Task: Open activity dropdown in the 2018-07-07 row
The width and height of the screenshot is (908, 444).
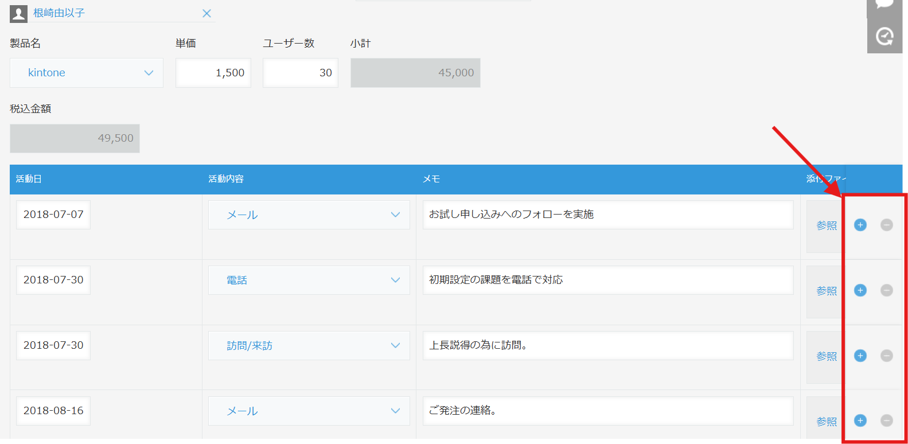Action: pos(309,215)
